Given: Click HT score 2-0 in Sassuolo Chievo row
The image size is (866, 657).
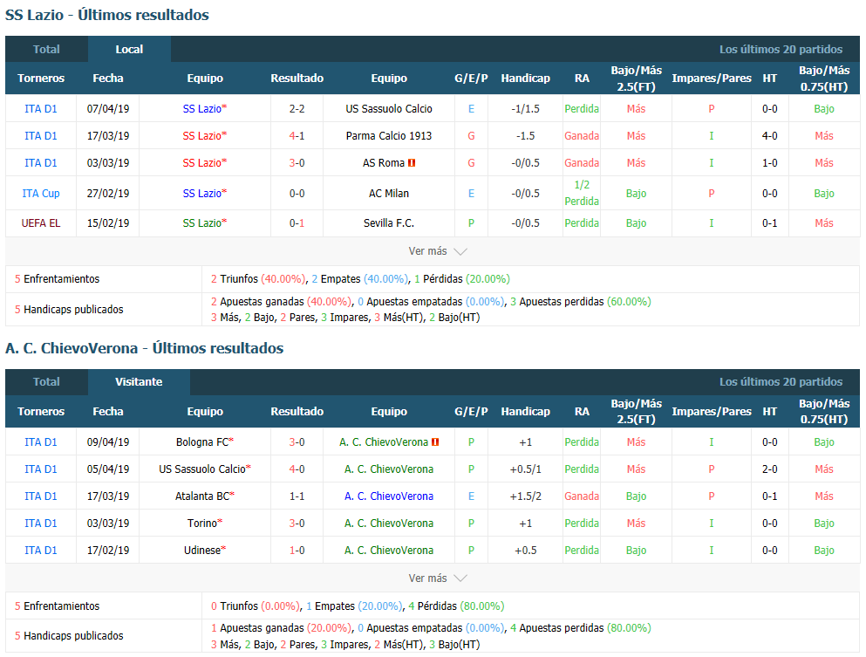Looking at the screenshot, I should (x=770, y=469).
